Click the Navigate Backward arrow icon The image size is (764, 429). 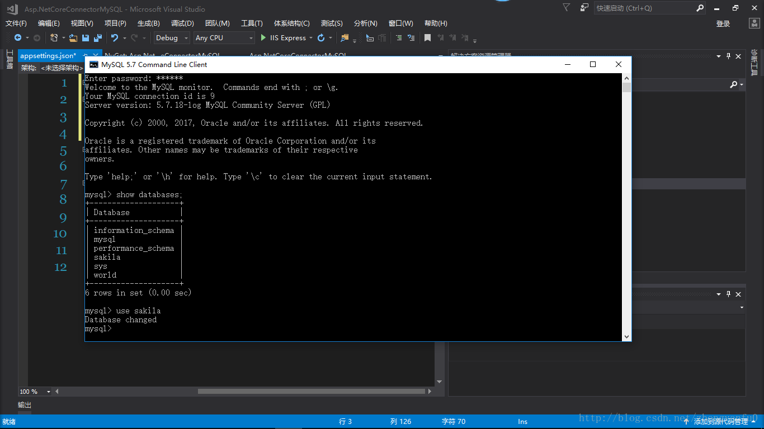pos(18,38)
